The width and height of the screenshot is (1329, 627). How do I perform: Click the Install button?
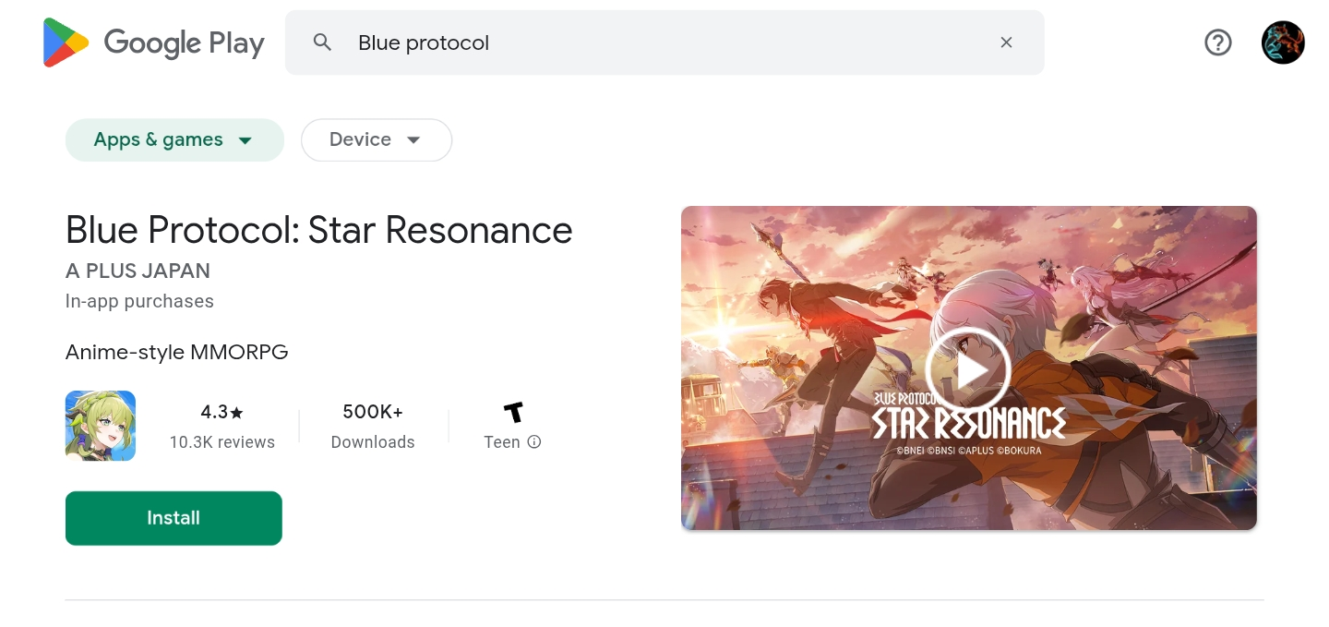[x=174, y=518]
